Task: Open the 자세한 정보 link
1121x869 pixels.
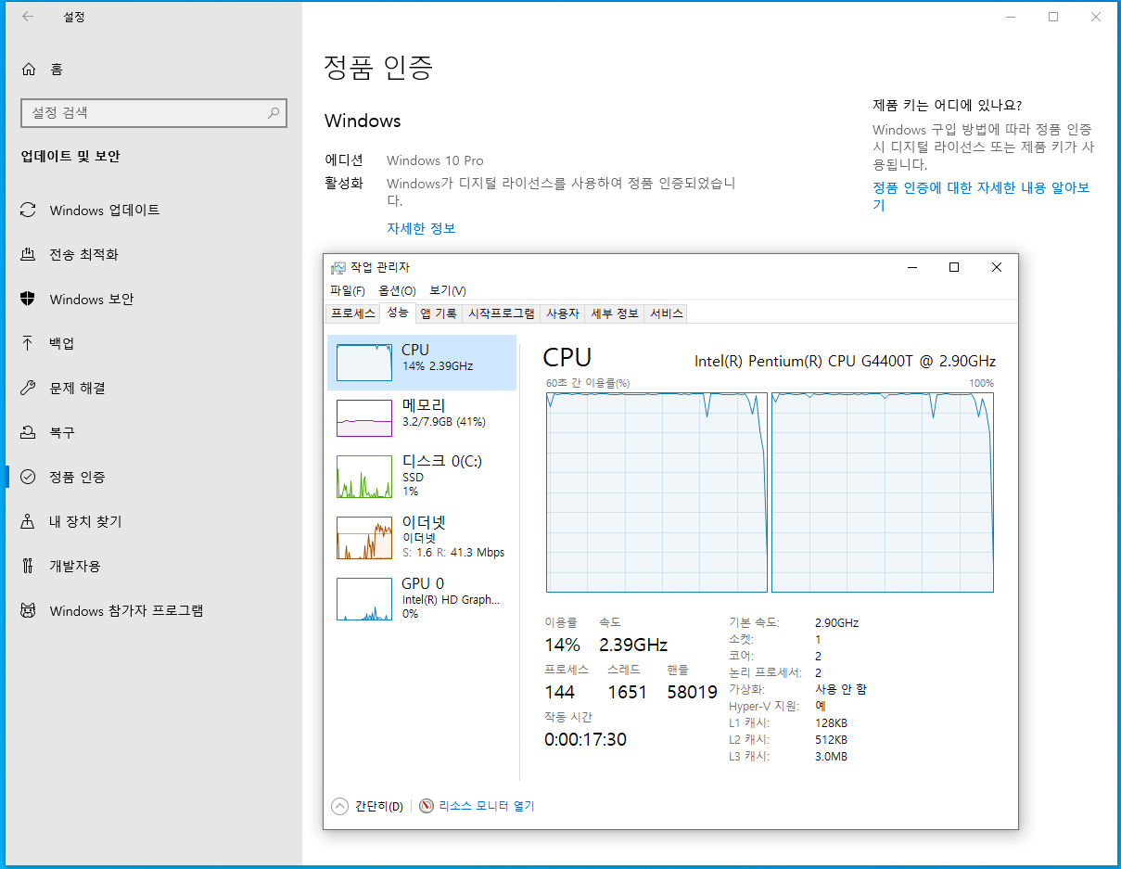Action: click(x=421, y=228)
